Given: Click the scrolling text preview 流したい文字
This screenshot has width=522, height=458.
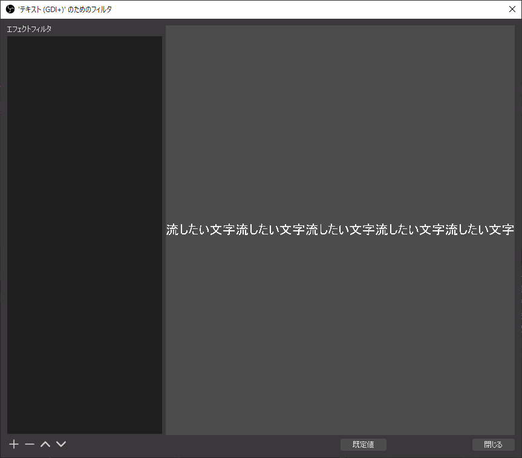Looking at the screenshot, I should 340,230.
